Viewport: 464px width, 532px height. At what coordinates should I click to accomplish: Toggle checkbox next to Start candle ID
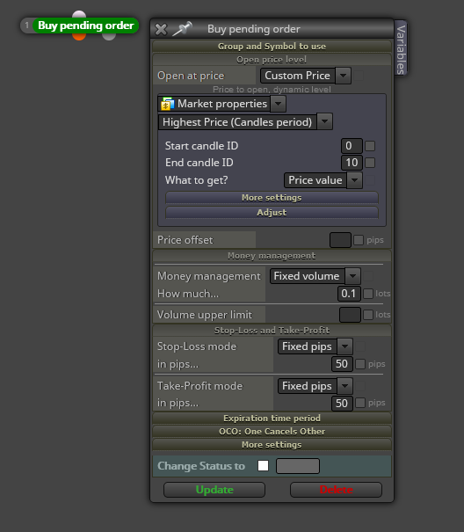(x=370, y=146)
